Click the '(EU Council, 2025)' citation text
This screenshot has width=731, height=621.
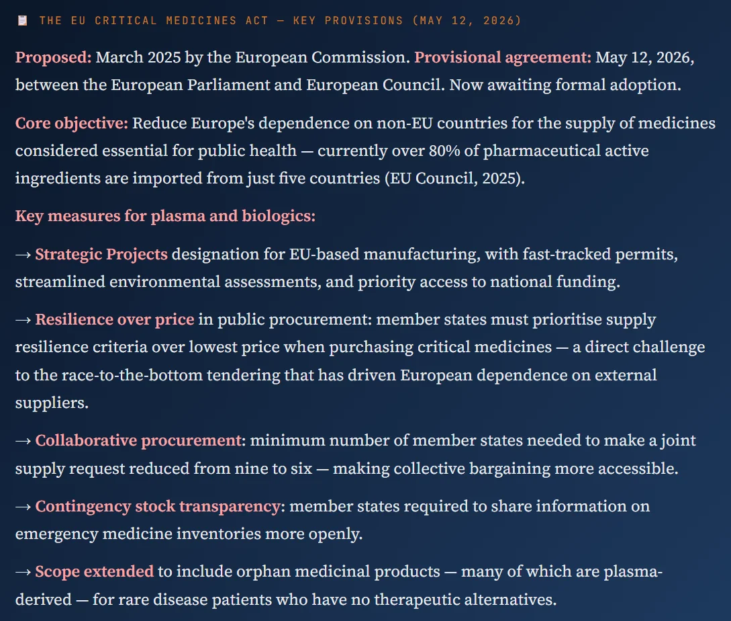tap(454, 179)
